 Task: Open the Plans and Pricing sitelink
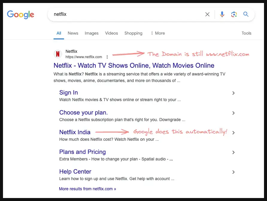[82, 152]
